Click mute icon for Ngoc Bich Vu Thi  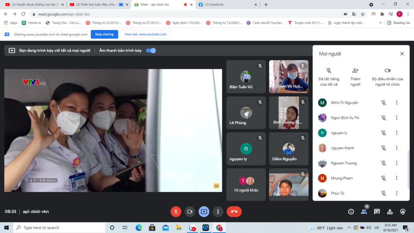[384, 118]
